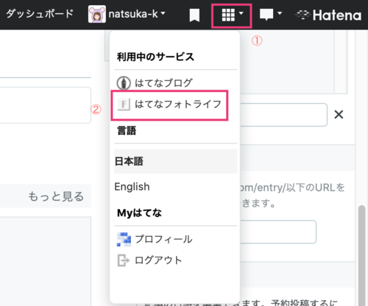Image resolution: width=368 pixels, height=306 pixels.
Task: Expand the natsuka-k account dropdown arrow
Action: tap(163, 13)
